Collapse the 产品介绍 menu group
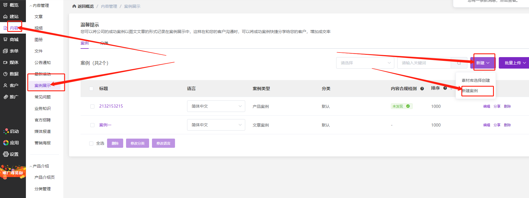 [39, 166]
